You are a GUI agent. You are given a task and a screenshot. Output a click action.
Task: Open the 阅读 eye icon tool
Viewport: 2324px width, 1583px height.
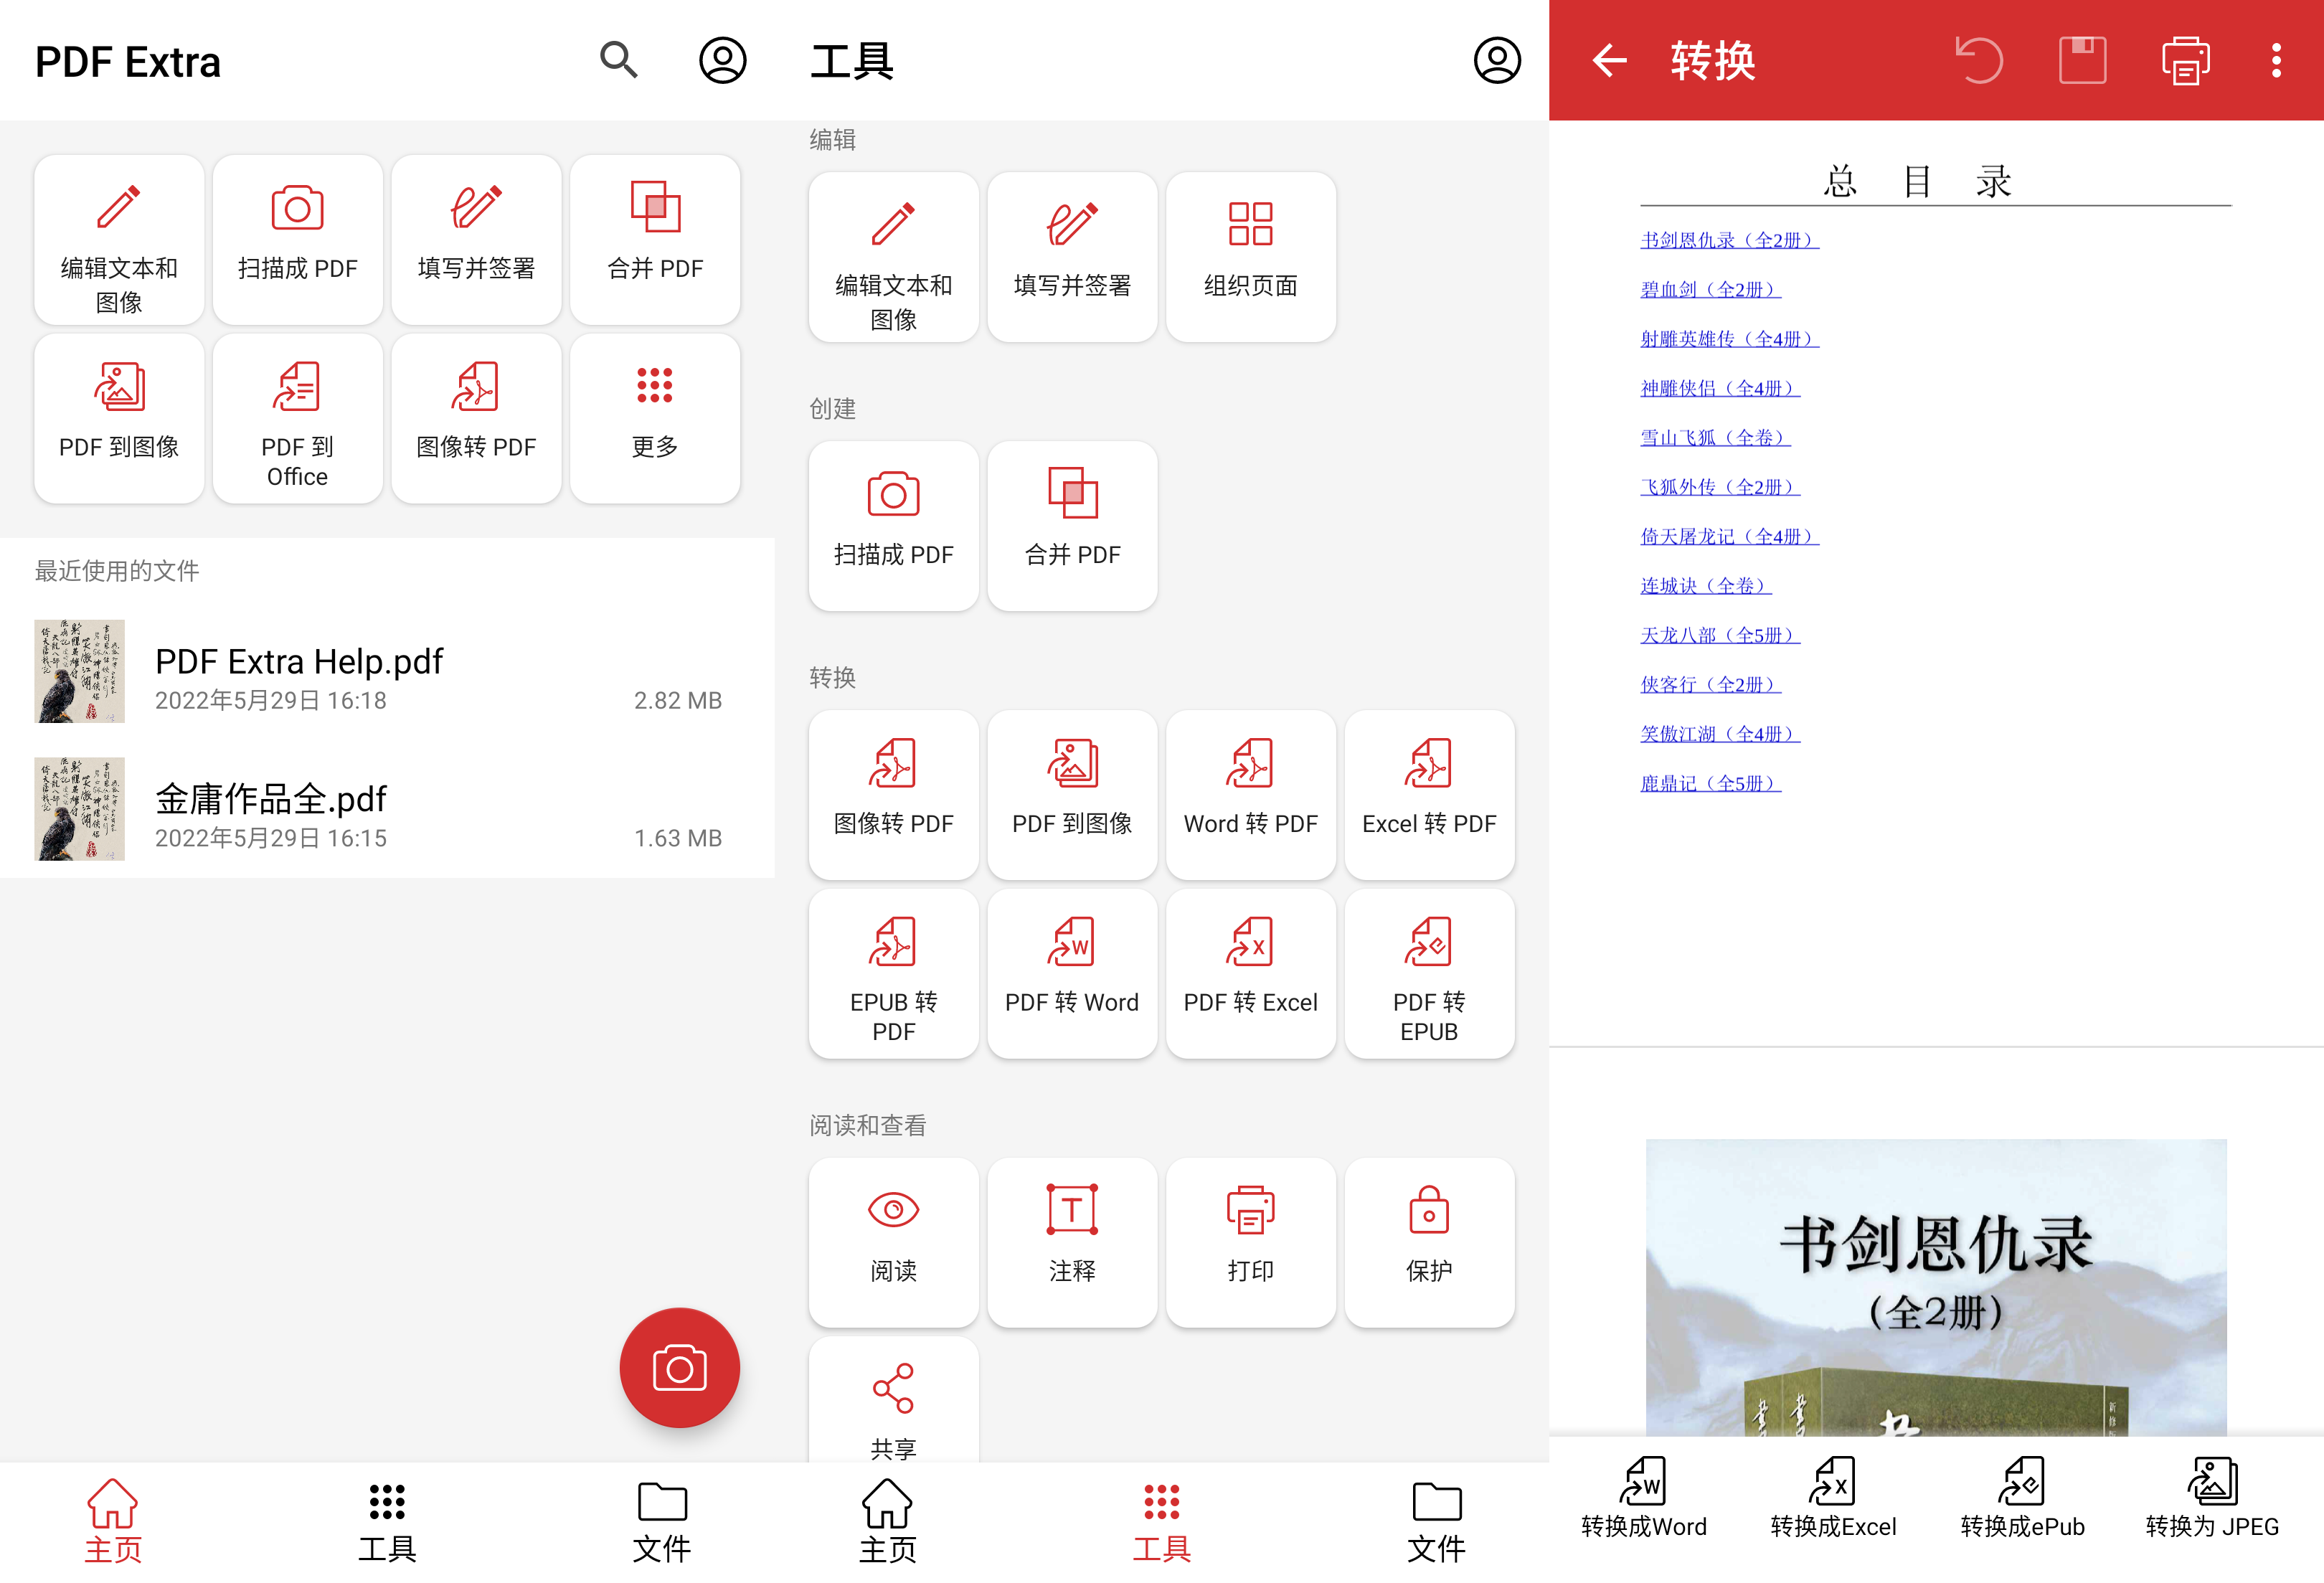893,1242
